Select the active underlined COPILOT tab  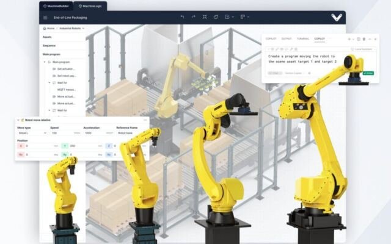320,39
